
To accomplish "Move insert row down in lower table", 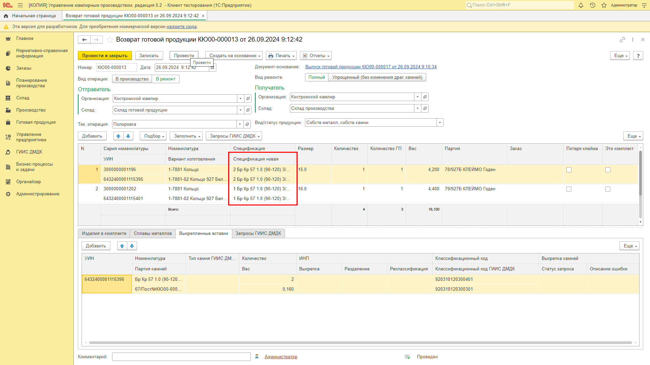I will tap(132, 246).
